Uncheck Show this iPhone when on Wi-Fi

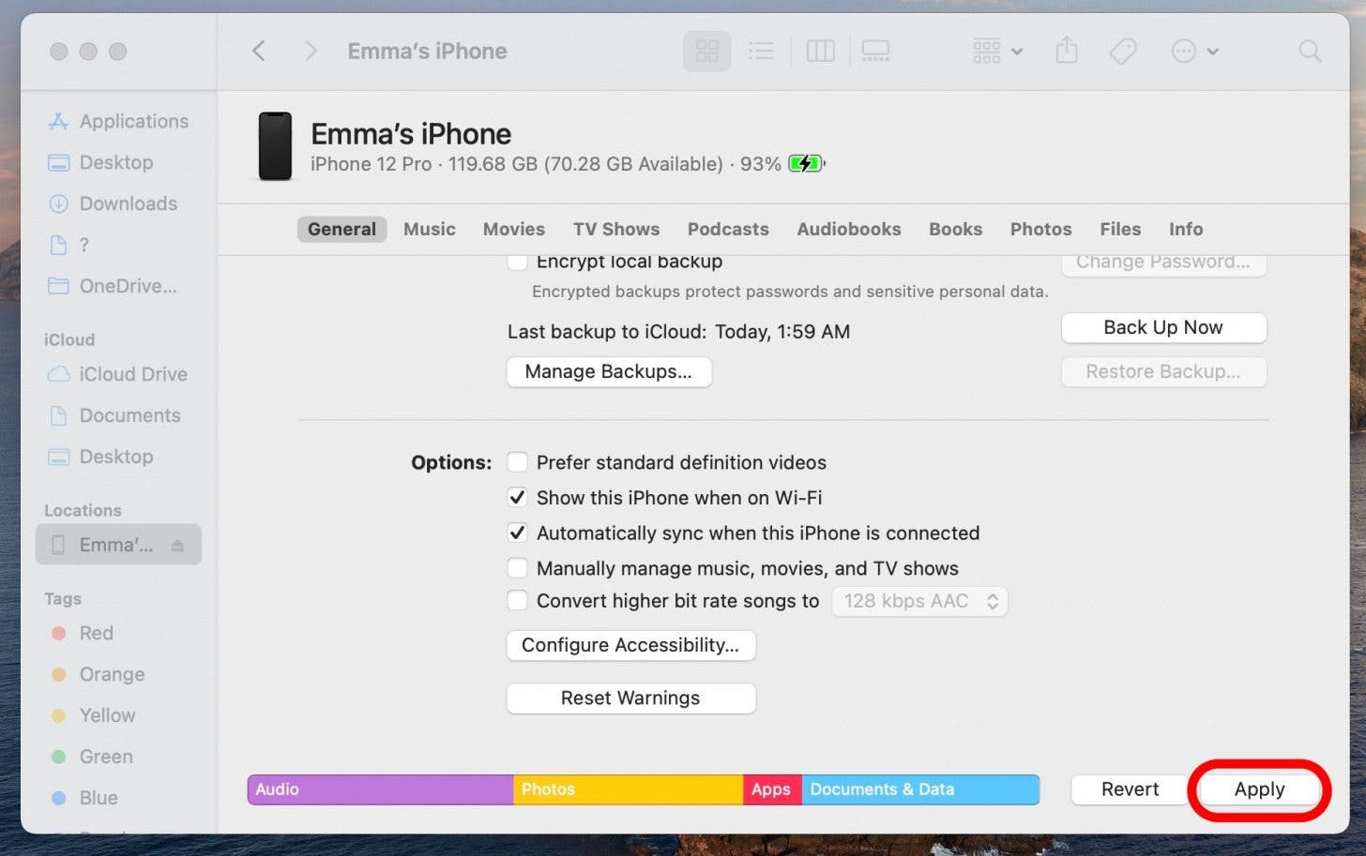pyautogui.click(x=517, y=498)
